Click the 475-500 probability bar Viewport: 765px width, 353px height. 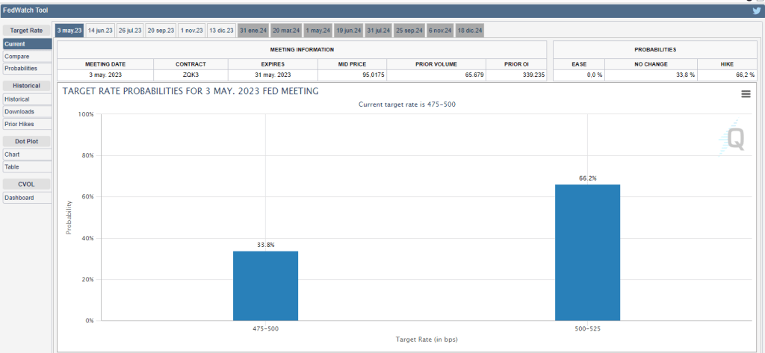point(265,286)
